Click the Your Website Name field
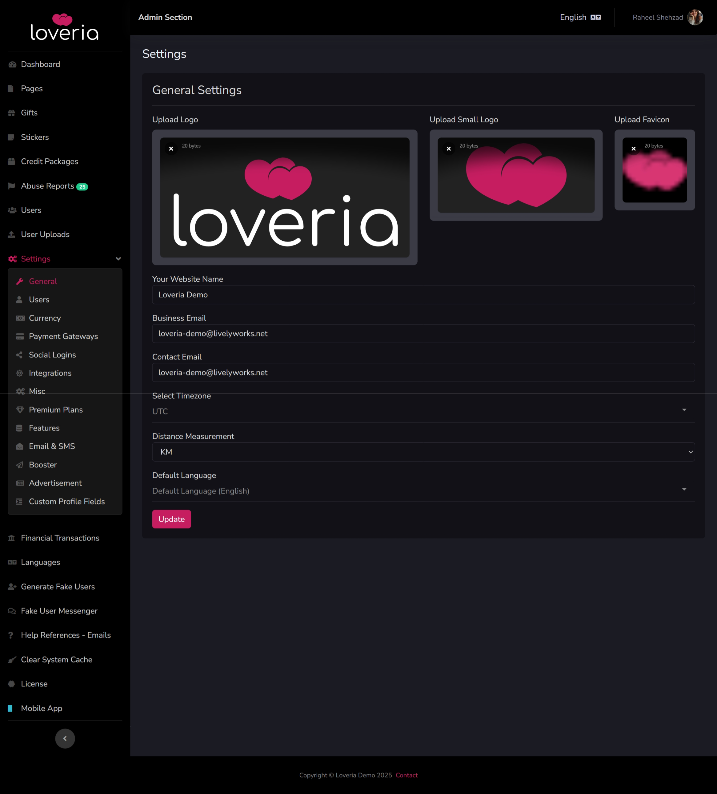This screenshot has height=794, width=717. click(x=423, y=295)
